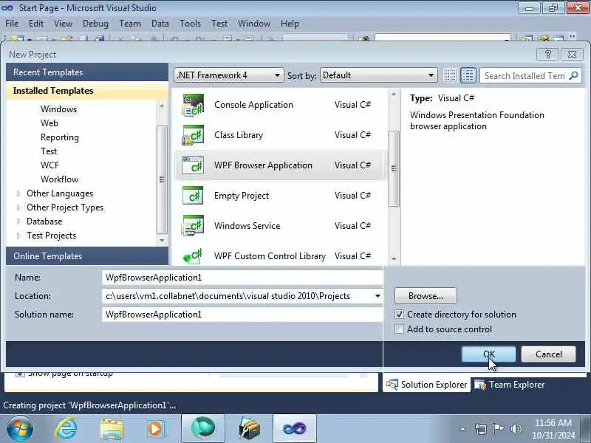
Task: Switch template list to small icons view
Action: (450, 75)
